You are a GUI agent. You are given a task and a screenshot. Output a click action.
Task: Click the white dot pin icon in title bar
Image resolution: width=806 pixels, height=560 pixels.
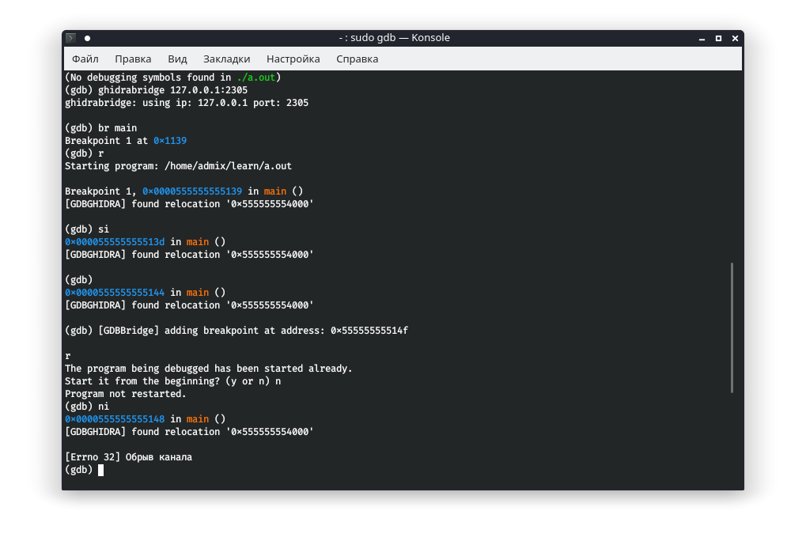coord(87,38)
